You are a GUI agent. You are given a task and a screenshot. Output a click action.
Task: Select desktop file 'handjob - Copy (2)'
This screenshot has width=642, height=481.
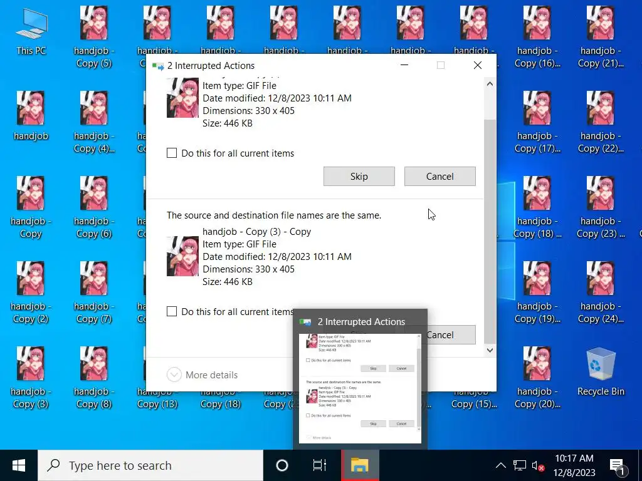(31, 292)
